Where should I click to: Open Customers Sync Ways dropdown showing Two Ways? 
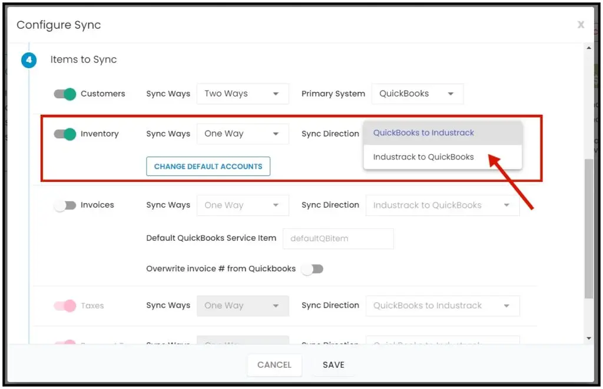(x=243, y=94)
